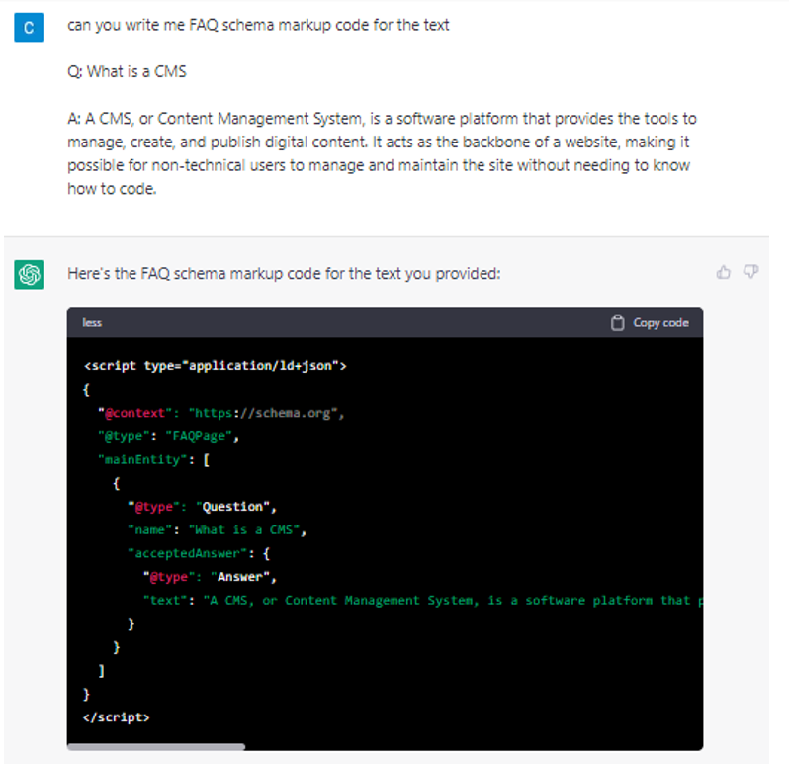The width and height of the screenshot is (789, 764).
Task: Click the horizontal scrollbar under the code
Action: pyautogui.click(x=156, y=746)
